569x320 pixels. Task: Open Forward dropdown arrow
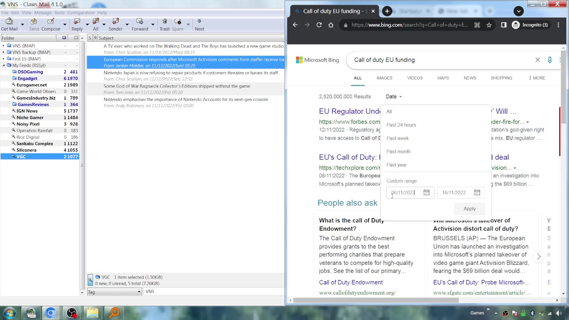click(x=152, y=24)
